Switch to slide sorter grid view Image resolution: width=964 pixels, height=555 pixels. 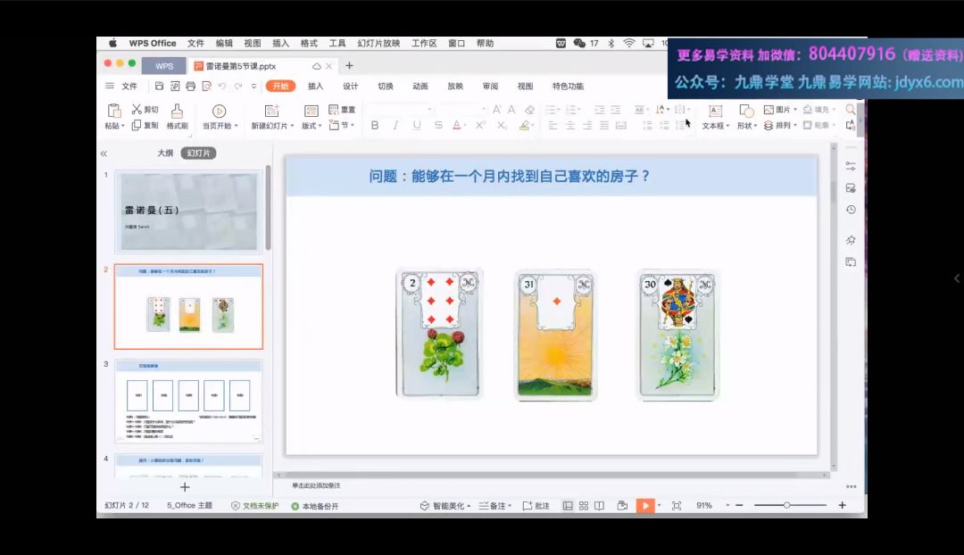[583, 506]
